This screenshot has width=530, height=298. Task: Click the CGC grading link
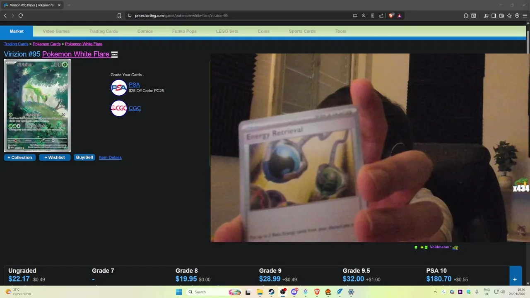135,108
